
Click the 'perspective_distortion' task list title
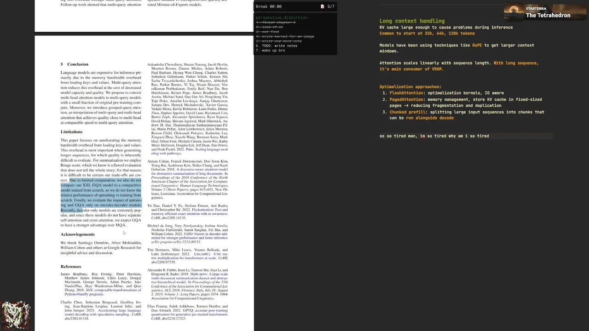281,17
